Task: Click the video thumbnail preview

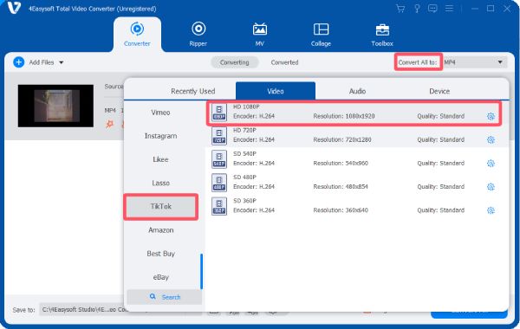Action: (x=55, y=106)
